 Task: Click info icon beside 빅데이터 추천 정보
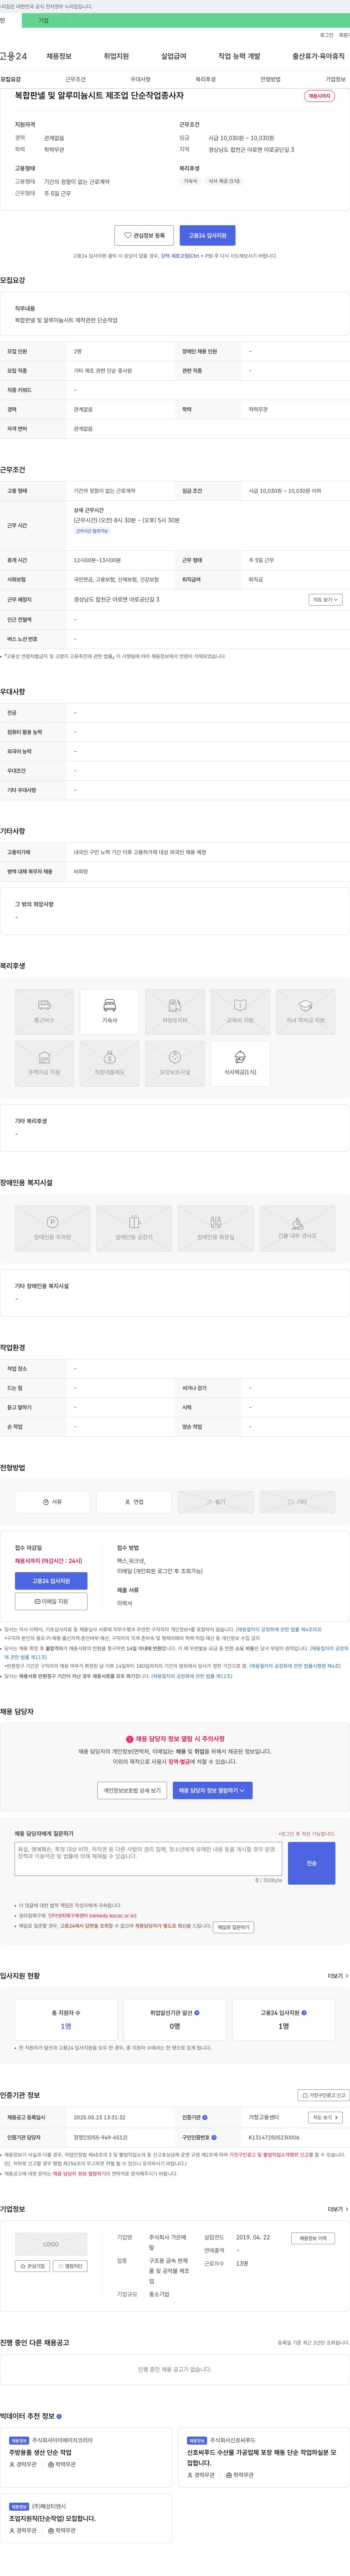[59, 2416]
